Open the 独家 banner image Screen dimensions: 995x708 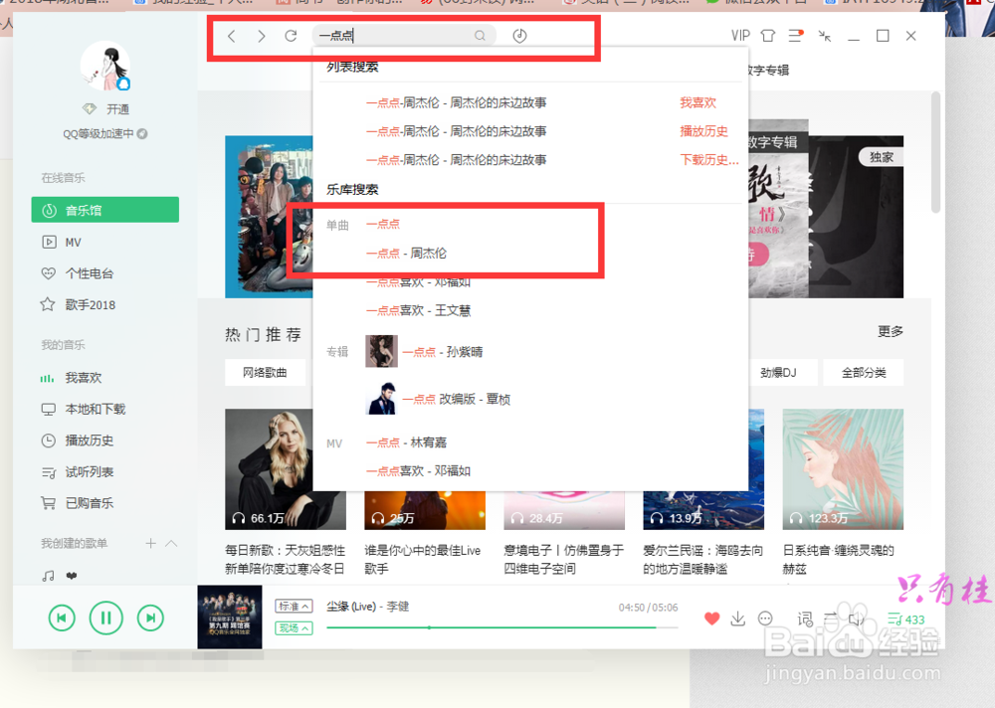(x=856, y=217)
